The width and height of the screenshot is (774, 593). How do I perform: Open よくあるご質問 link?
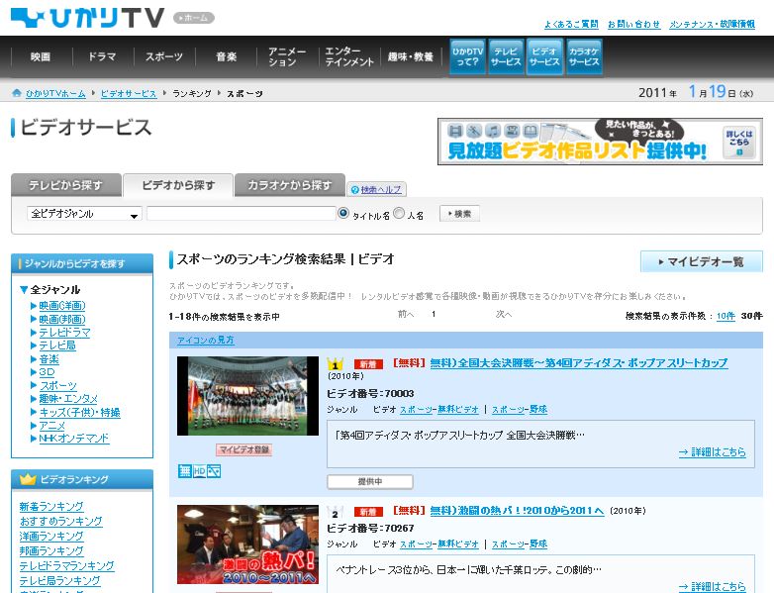coord(571,24)
